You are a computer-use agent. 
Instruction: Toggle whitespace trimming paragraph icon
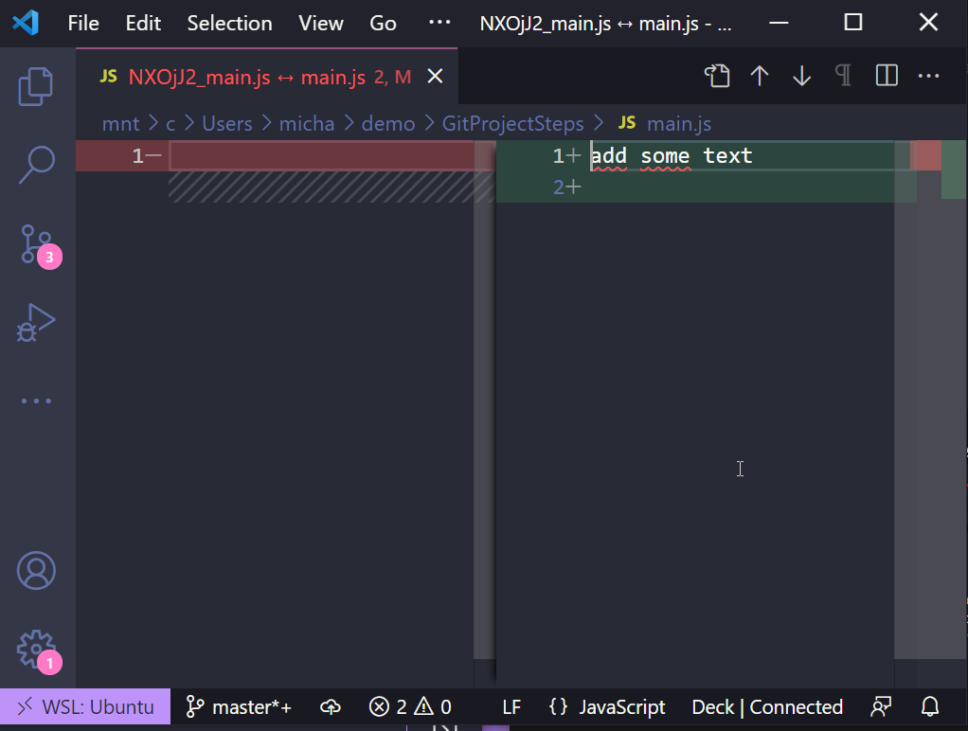[843, 77]
